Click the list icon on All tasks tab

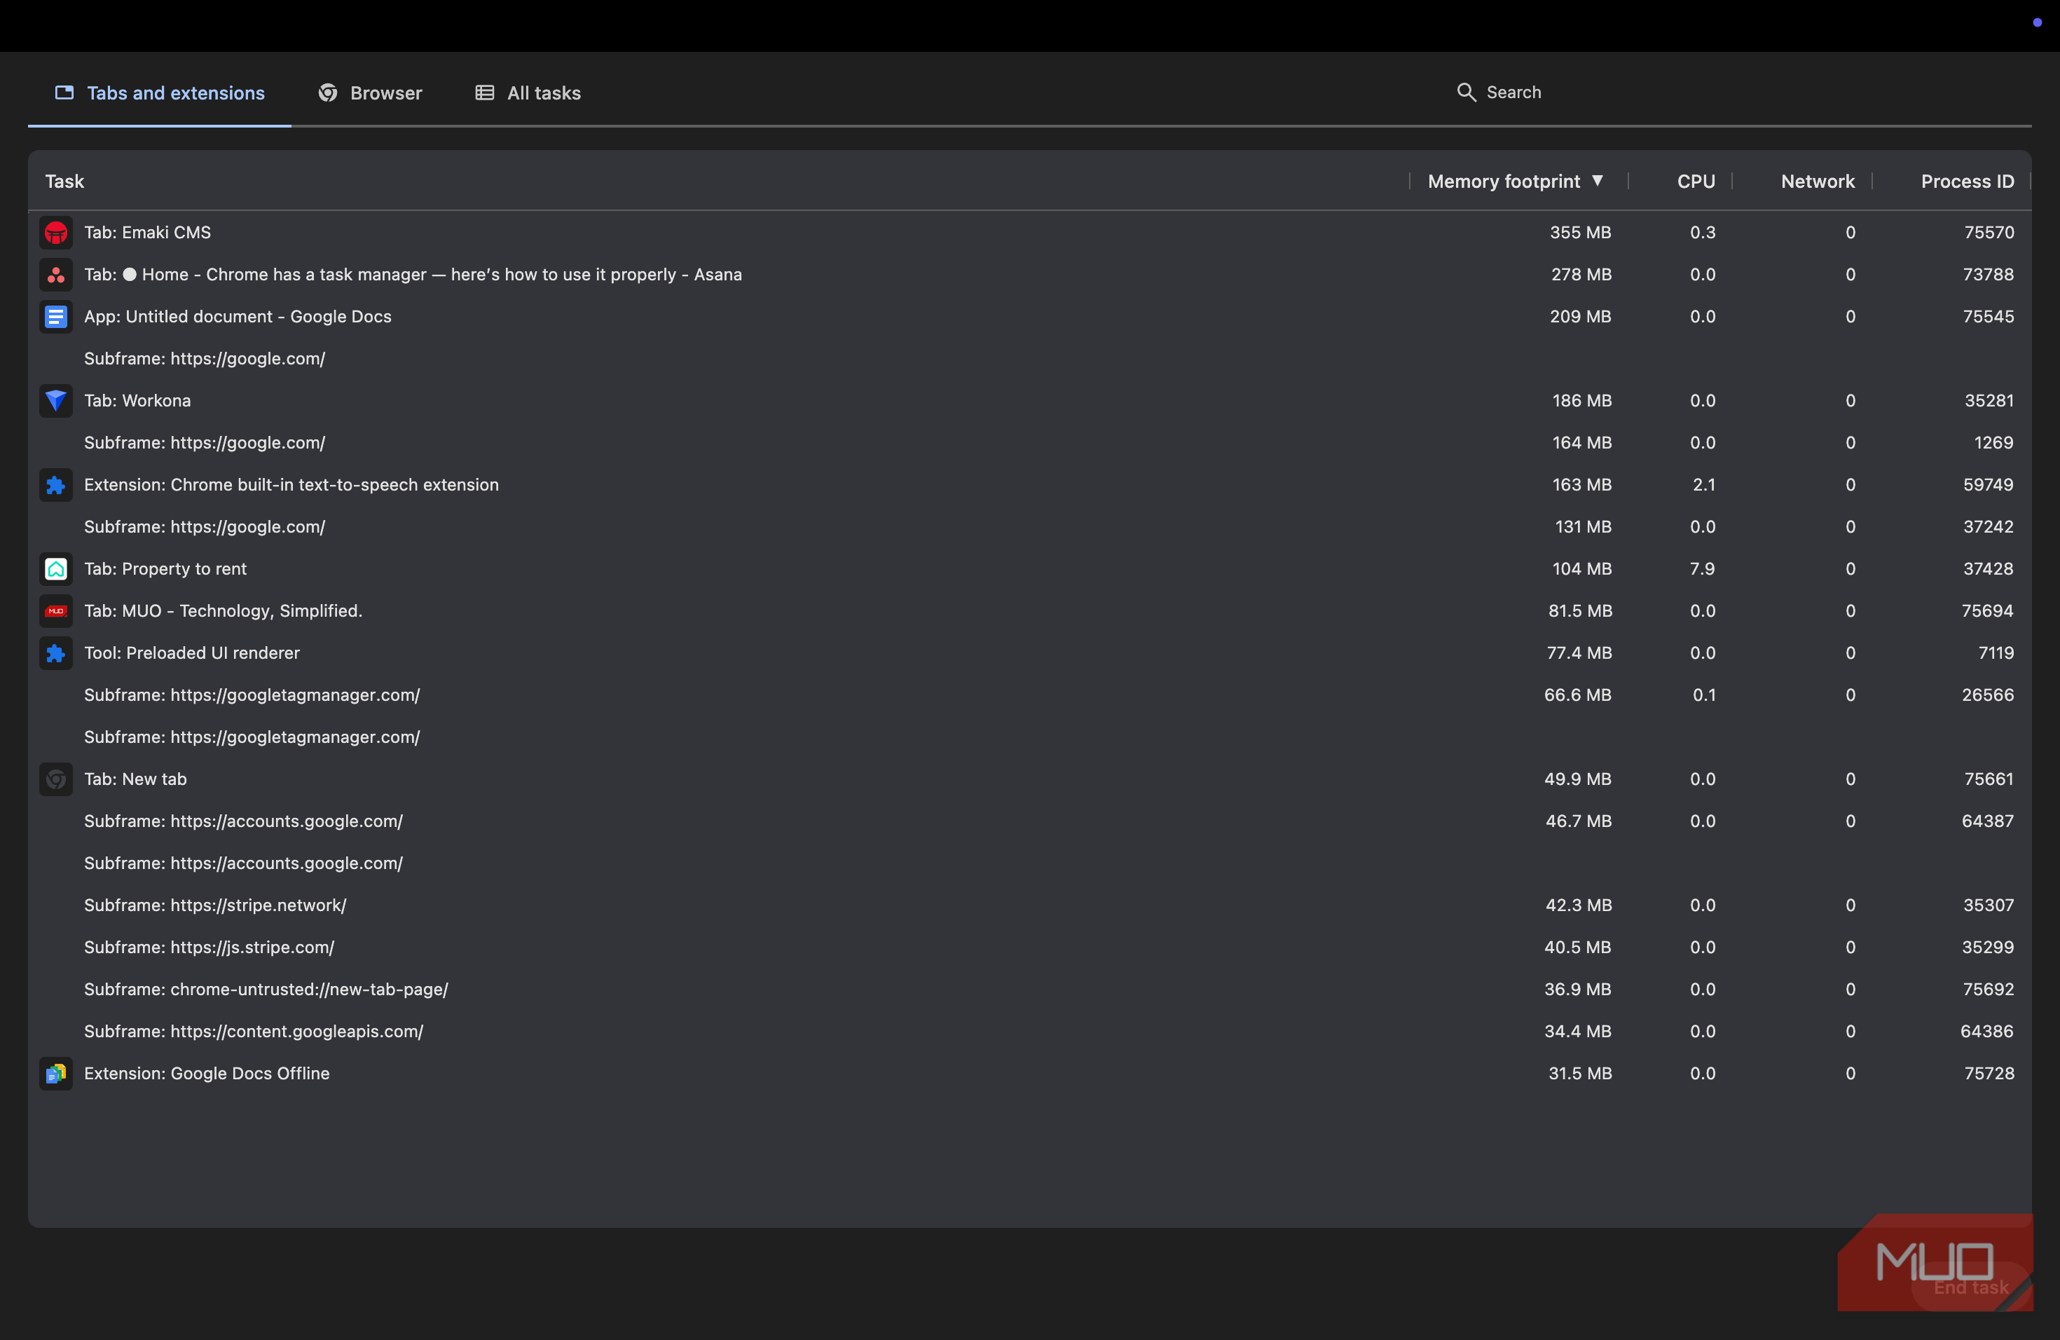485,93
